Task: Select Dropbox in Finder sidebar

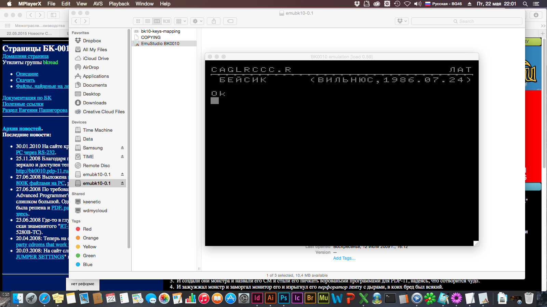Action: [92, 41]
